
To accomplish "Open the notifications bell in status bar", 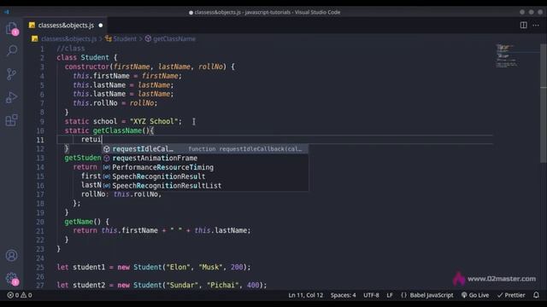I will point(536,295).
